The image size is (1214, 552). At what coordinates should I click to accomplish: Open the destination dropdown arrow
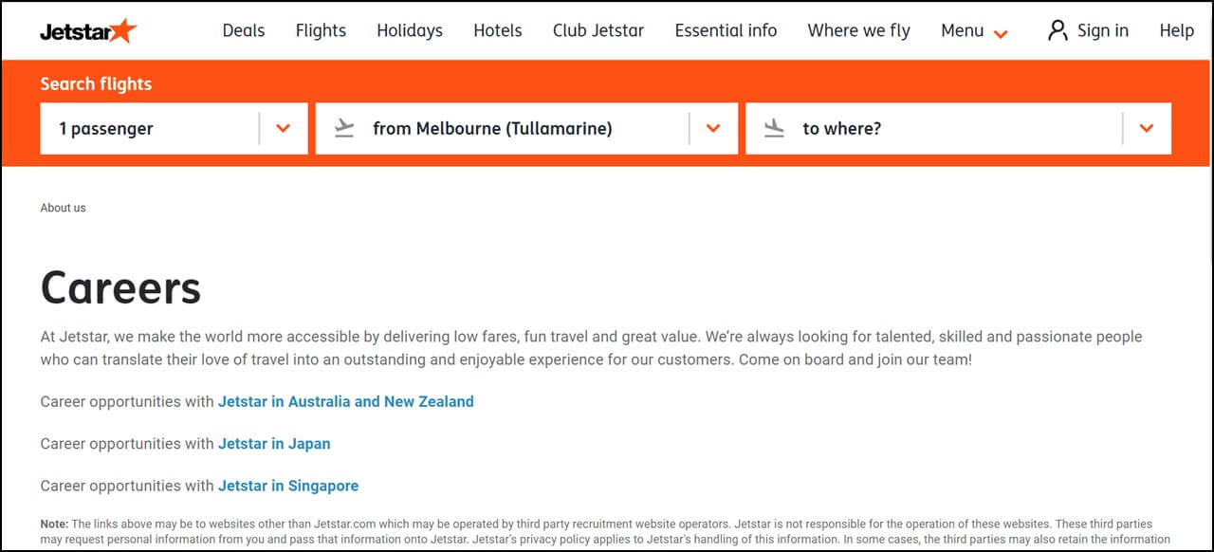pyautogui.click(x=1147, y=128)
